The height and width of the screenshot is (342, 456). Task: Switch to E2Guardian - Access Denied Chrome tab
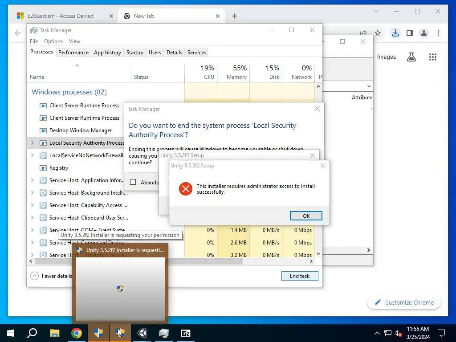(x=65, y=16)
